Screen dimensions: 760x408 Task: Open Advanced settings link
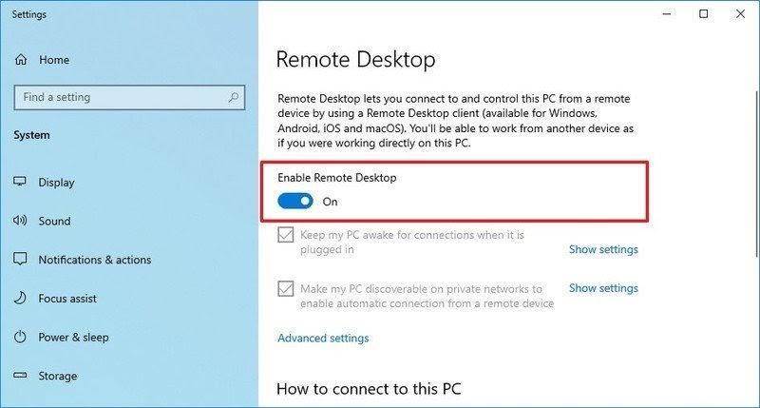coord(323,339)
